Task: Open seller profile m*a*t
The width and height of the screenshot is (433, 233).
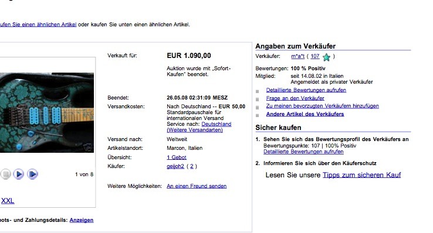Action: tap(297, 56)
